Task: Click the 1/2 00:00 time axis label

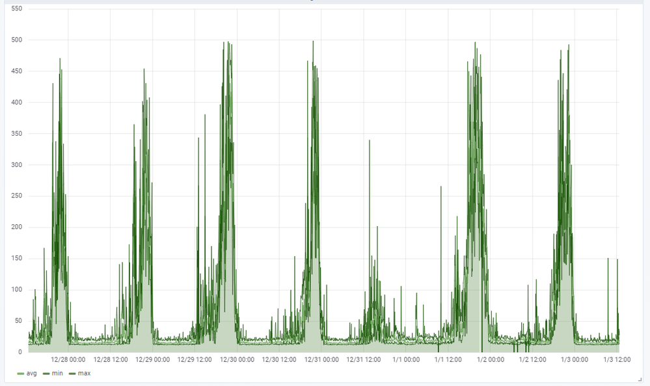Action: point(491,359)
